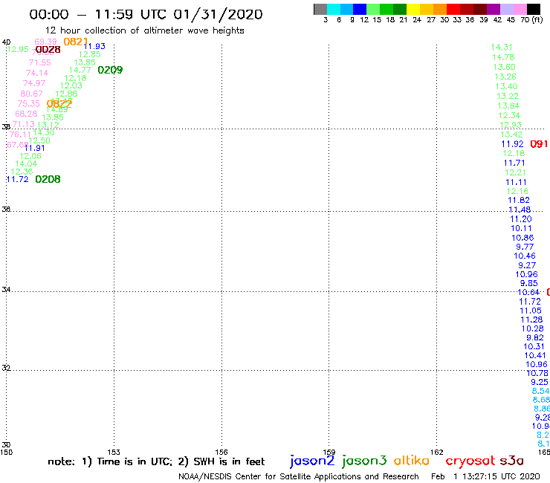This screenshot has height=483, width=550.
Task: Click the pink wave height value 75.35
Action: pyautogui.click(x=29, y=104)
